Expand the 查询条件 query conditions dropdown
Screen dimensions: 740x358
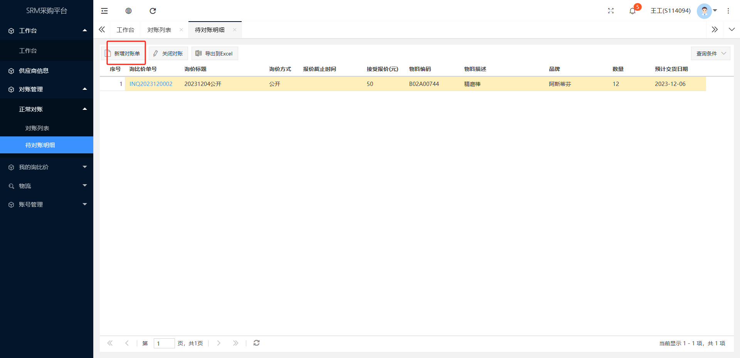710,54
